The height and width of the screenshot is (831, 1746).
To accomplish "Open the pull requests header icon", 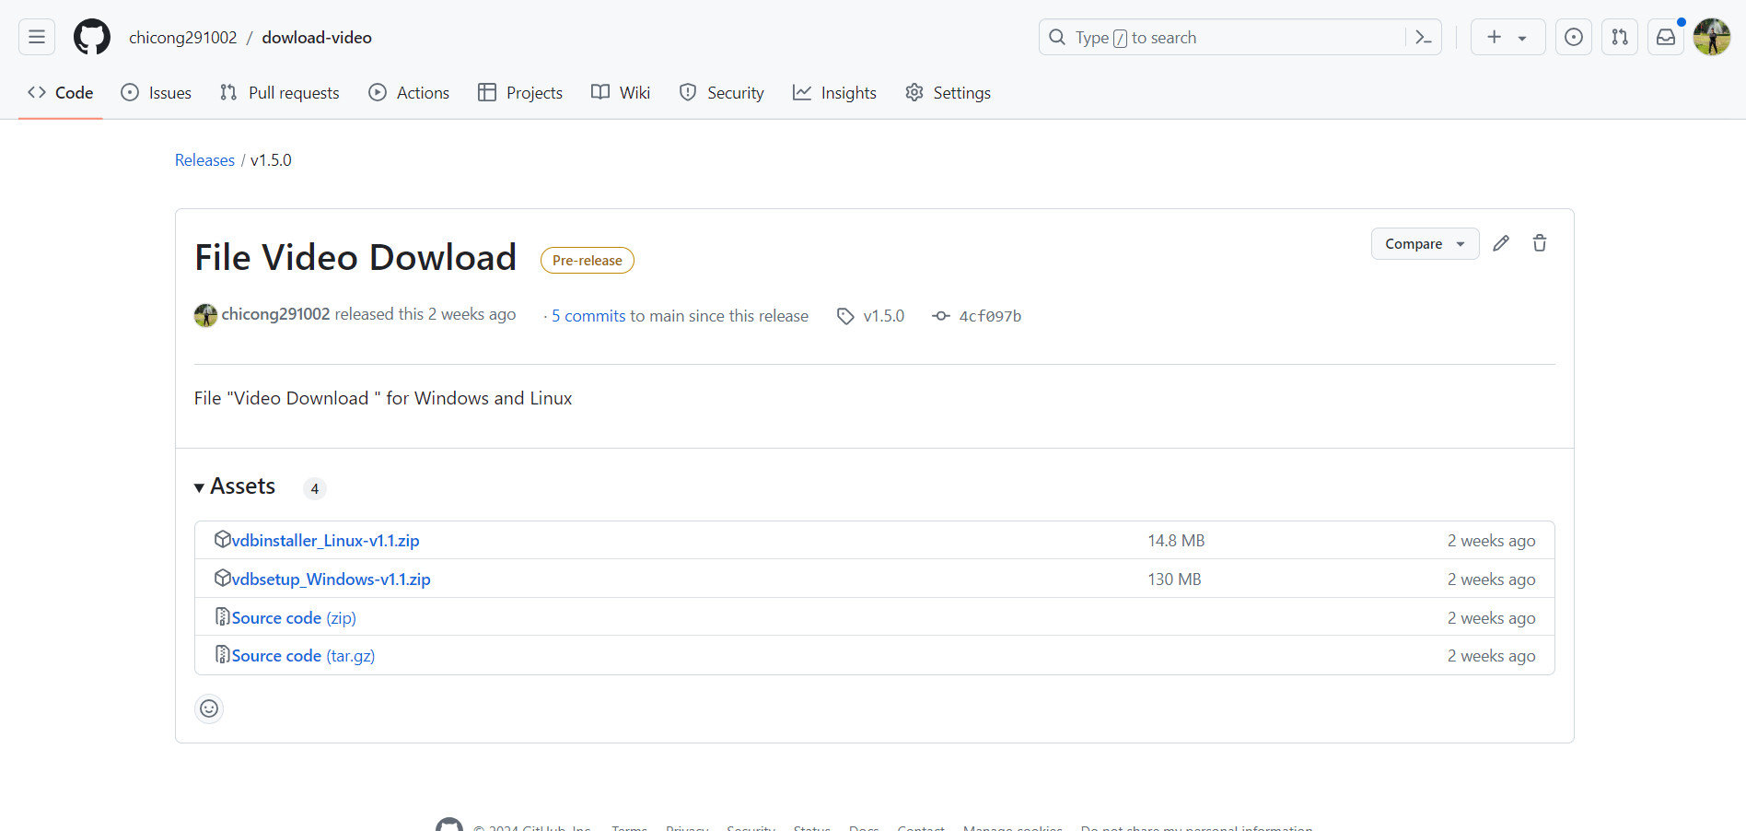I will coord(1620,37).
